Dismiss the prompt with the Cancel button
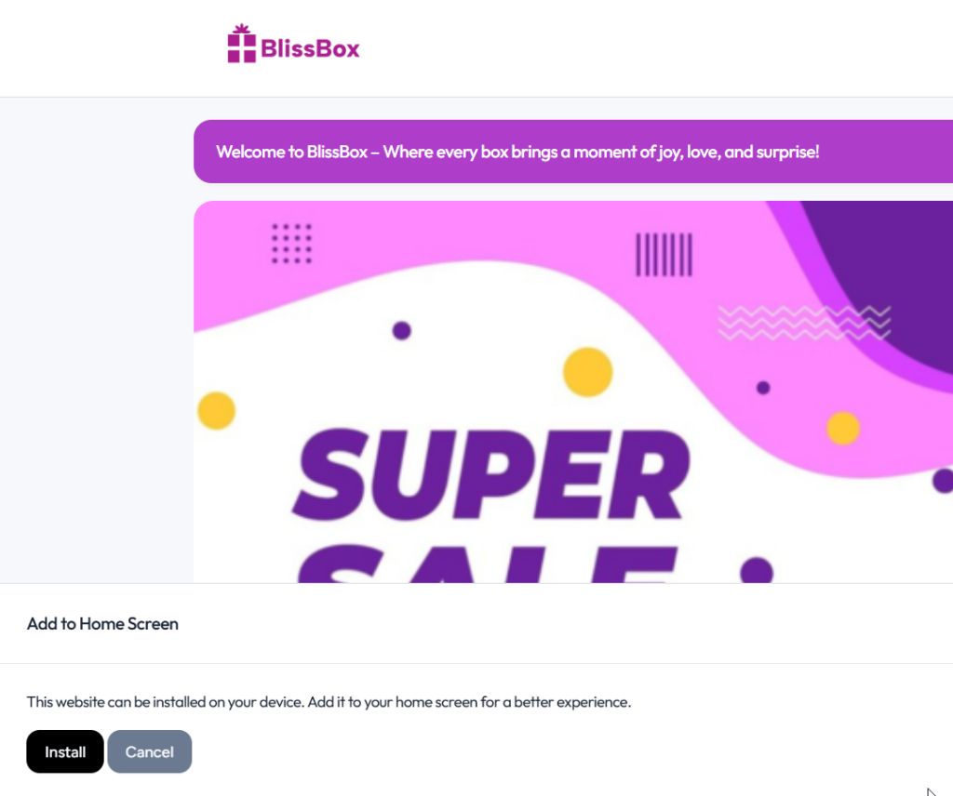 (x=149, y=751)
